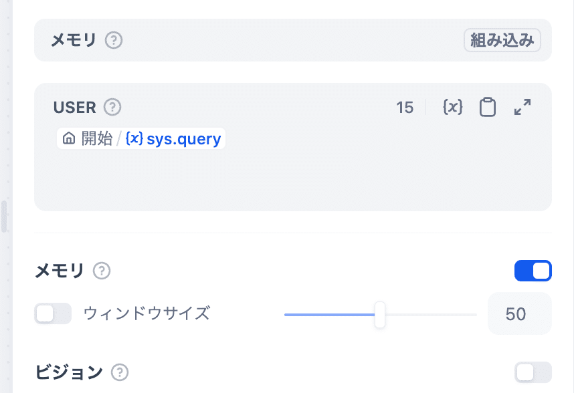
Task: Copy the USER prompt with clipboard icon
Action: 488,107
